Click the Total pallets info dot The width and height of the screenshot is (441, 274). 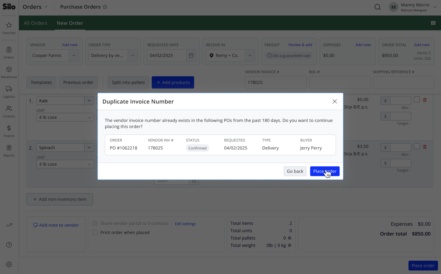pyautogui.click(x=290, y=238)
